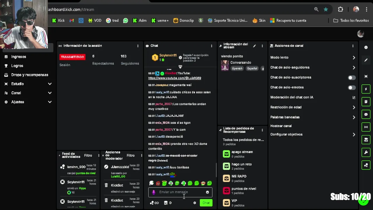Click 'Filtro' in Feed de actividades
The height and width of the screenshot is (210, 373).
(x=88, y=155)
